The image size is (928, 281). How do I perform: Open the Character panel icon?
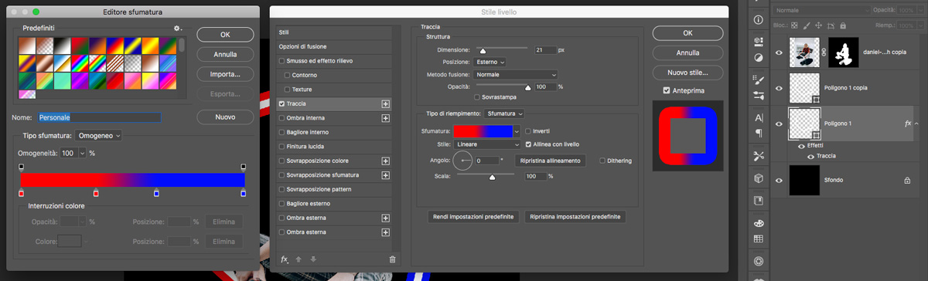(758, 118)
